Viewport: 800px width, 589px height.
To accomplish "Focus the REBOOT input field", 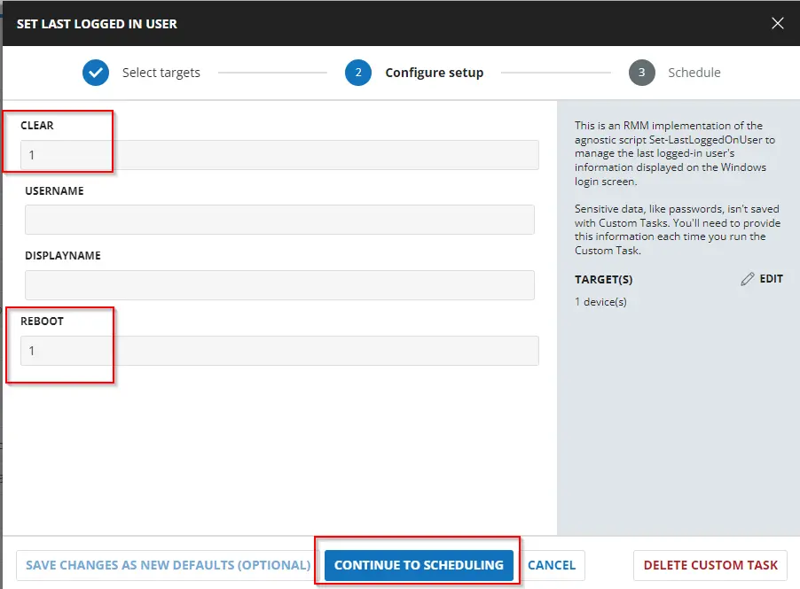I will [279, 351].
